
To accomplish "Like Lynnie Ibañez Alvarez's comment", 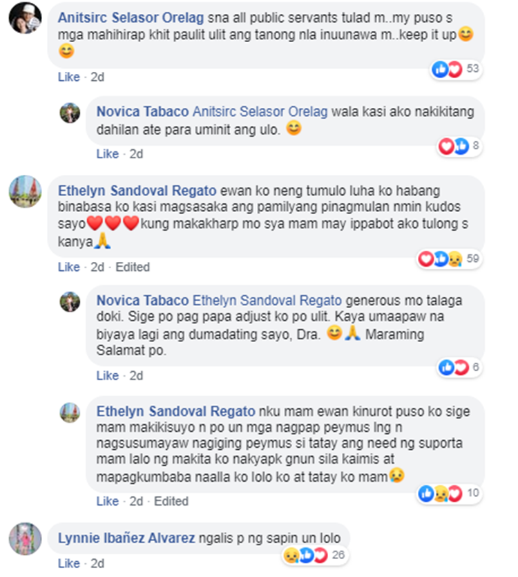I will pos(69,563).
